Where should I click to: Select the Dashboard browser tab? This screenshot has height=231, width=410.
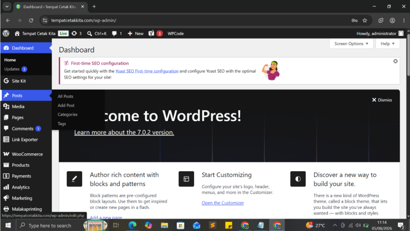50,6
